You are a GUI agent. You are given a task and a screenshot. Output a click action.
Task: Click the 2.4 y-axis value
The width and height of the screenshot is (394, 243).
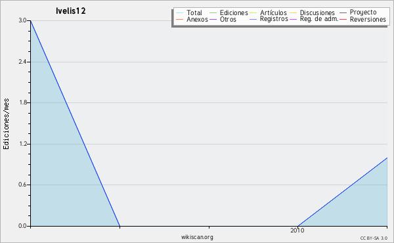[x=22, y=62]
